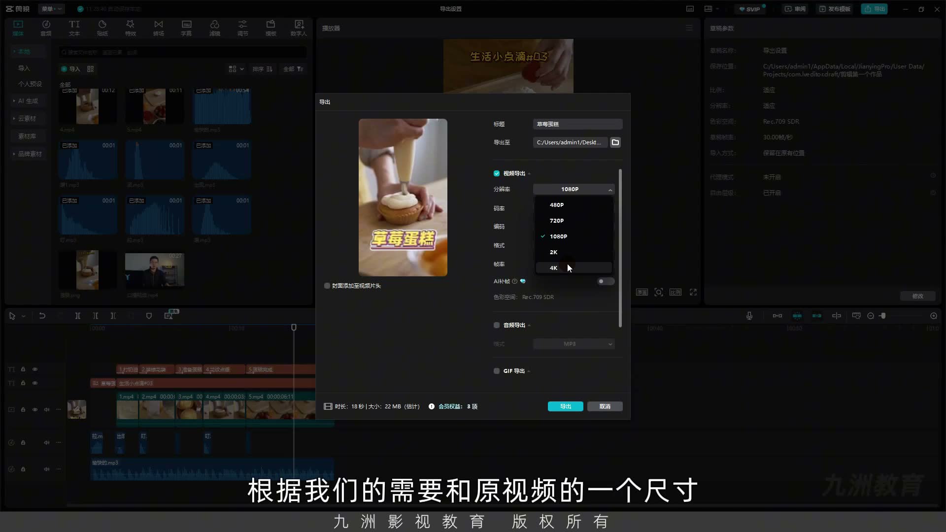
Task: Check the GIF 导出 checkbox
Action: 497,371
